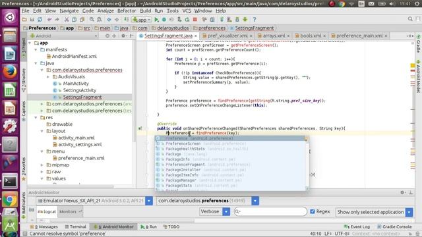This screenshot has height=237, width=422.
Task: Click the Debug app bug icon
Action: point(164,19)
